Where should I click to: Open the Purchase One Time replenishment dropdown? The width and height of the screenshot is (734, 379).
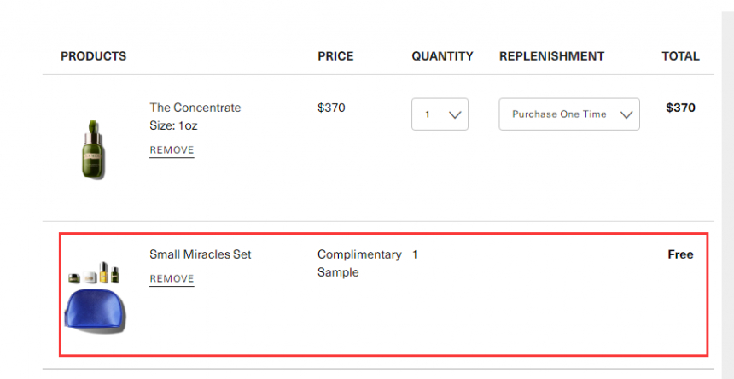point(569,114)
